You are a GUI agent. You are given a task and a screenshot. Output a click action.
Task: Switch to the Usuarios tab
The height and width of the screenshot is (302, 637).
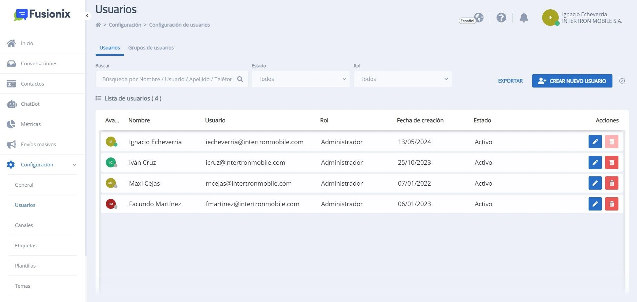tap(109, 48)
